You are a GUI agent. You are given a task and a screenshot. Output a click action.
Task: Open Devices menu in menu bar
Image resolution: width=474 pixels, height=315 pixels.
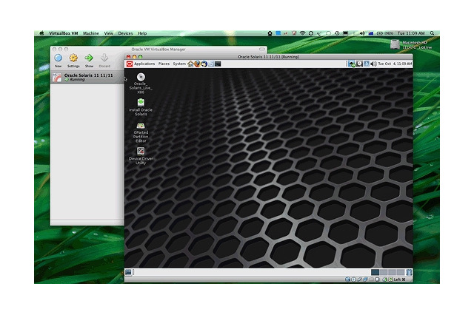125,33
